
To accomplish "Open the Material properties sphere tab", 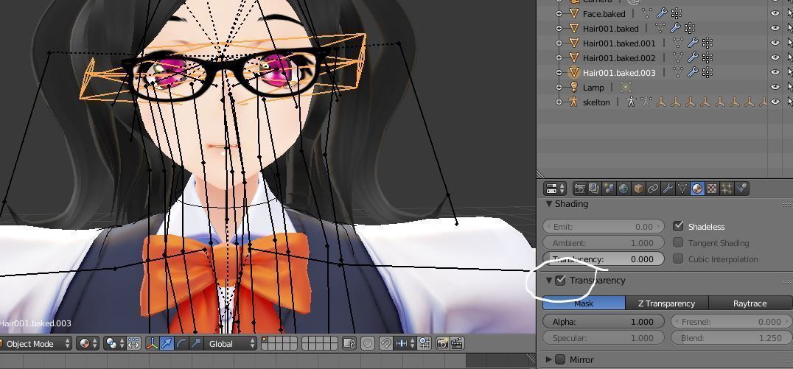I will [697, 189].
